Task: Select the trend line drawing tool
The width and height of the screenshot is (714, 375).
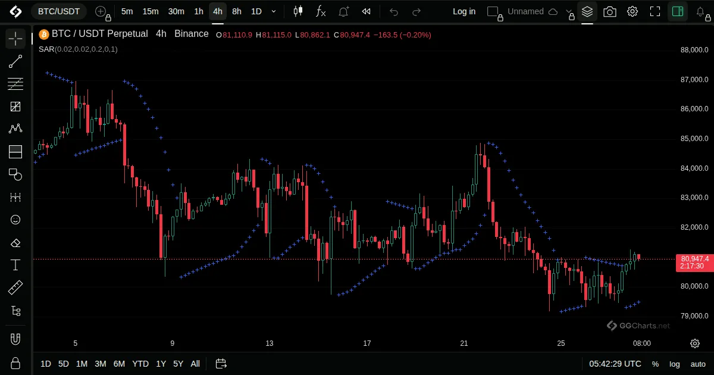Action: click(15, 62)
